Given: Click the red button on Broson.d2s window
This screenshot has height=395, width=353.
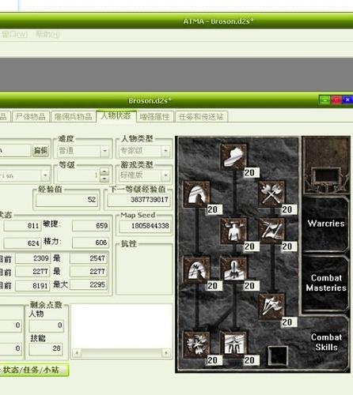Looking at the screenshot, I should (x=336, y=100).
